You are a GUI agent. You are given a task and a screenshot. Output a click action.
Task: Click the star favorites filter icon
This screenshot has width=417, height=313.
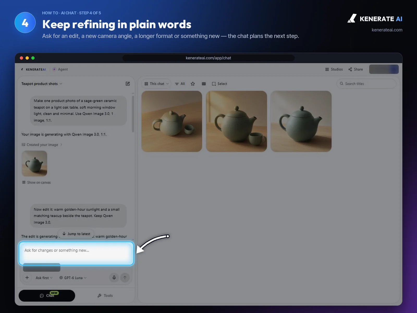(x=193, y=84)
